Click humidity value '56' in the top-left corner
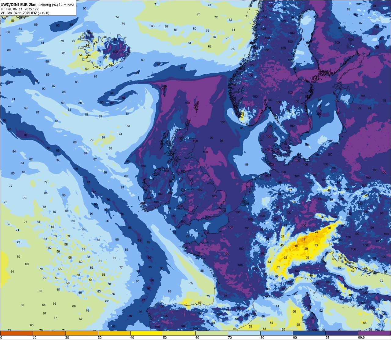 [x=13, y=21]
